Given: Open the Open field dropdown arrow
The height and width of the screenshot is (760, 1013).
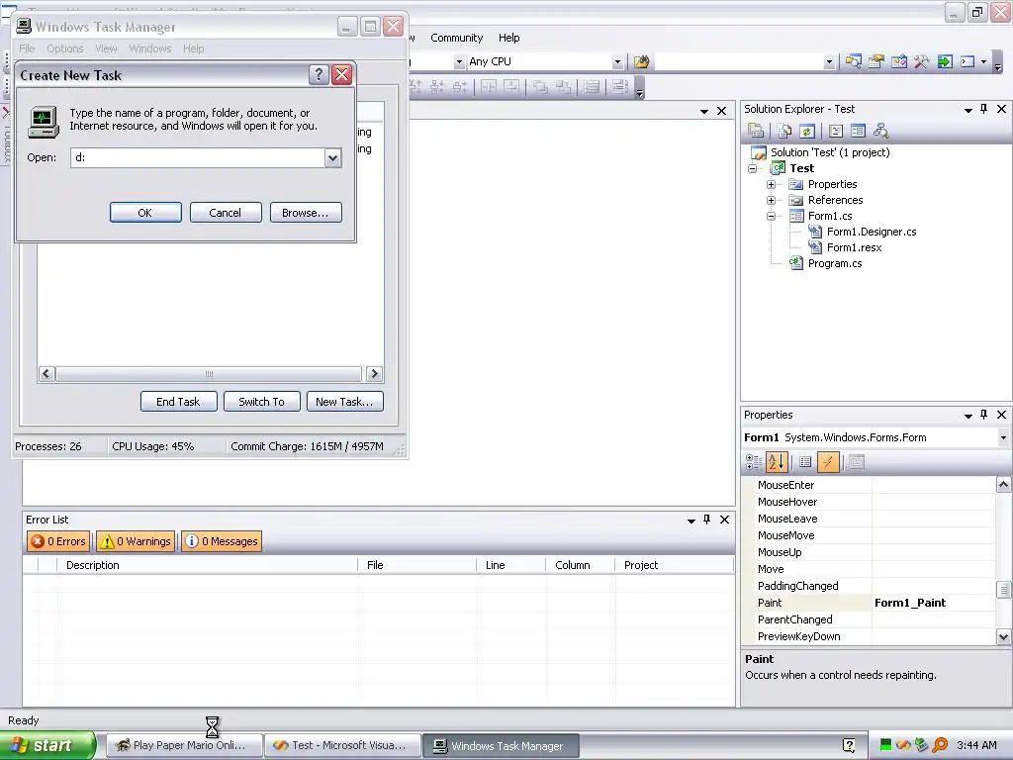Looking at the screenshot, I should point(332,157).
